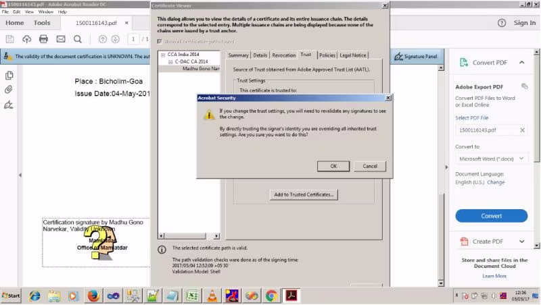Open the Details tab in Certificate Viewer
541x305 pixels.
pos(260,55)
